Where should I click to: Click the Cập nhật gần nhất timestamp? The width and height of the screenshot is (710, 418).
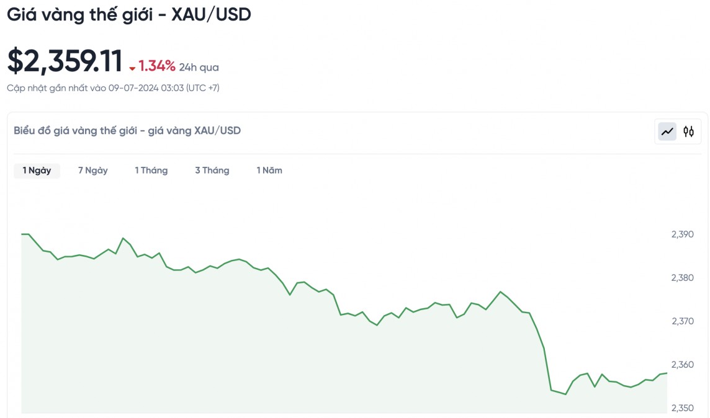click(113, 88)
